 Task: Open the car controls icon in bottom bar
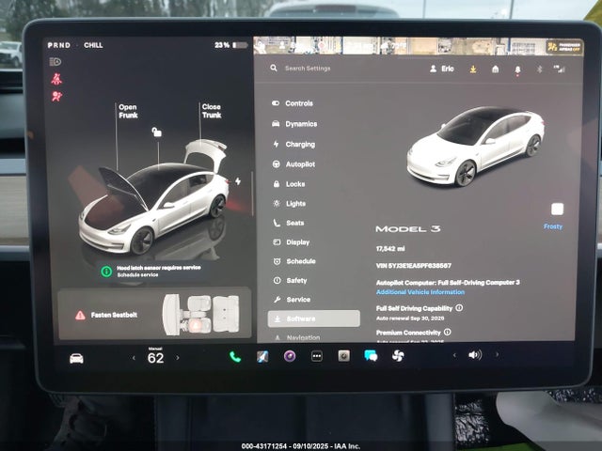(x=76, y=359)
